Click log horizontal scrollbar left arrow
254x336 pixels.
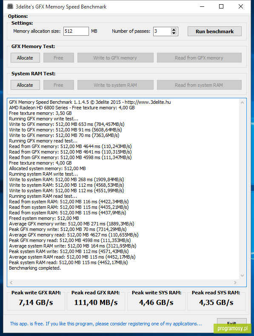11,283
